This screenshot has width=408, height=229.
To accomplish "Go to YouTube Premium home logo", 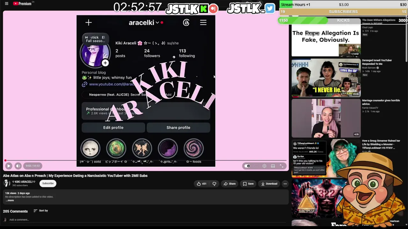I will pos(22,4).
